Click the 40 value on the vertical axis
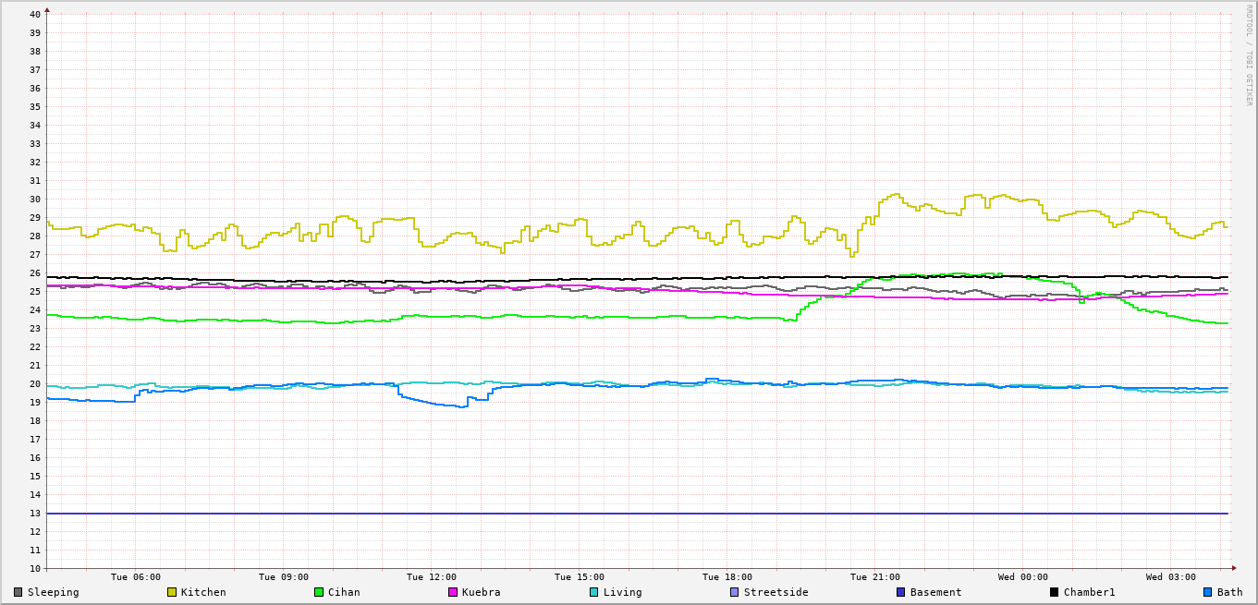 point(34,14)
